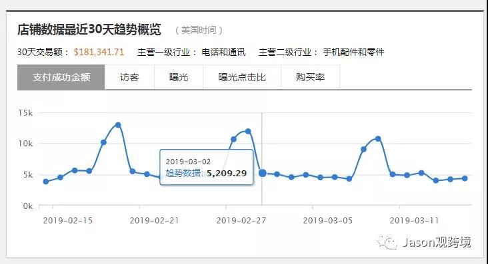The width and height of the screenshot is (488, 264).
Task: Click the 2019-03-05 axis label
Action: (x=328, y=221)
